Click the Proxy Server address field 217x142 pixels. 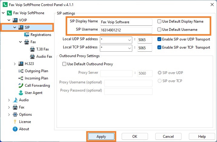[x=116, y=73]
